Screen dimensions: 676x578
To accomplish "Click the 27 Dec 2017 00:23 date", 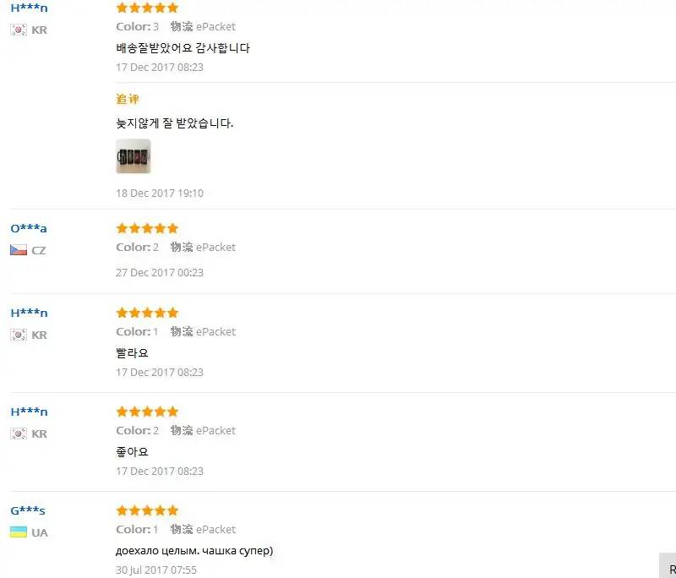I will (160, 272).
